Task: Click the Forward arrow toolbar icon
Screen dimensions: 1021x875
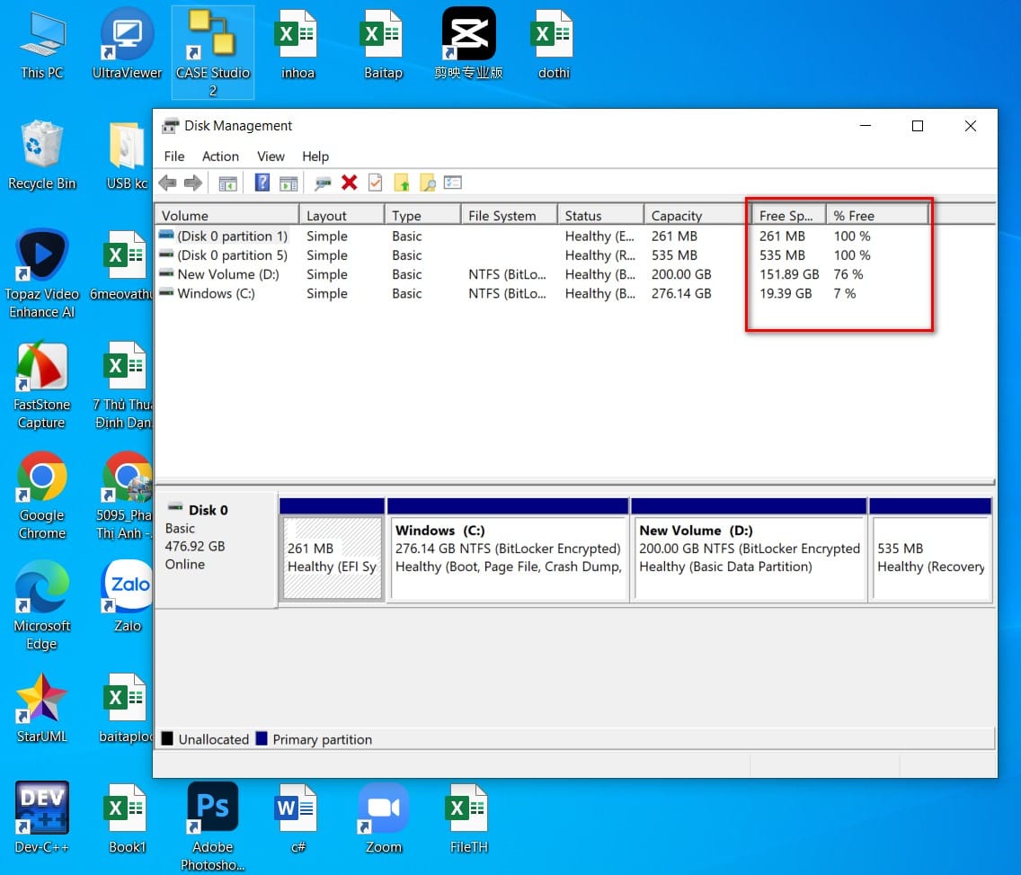Action: pos(192,183)
